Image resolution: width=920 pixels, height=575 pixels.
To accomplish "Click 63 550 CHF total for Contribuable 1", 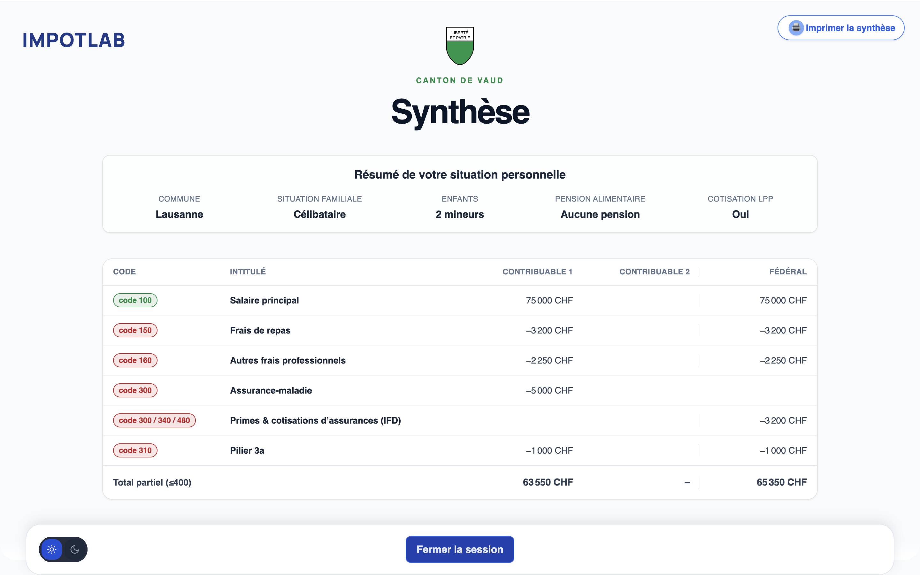I will (548, 482).
